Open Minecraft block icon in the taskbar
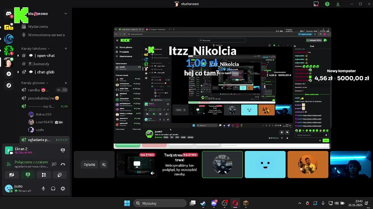The width and height of the screenshot is (373, 209). click(x=246, y=203)
